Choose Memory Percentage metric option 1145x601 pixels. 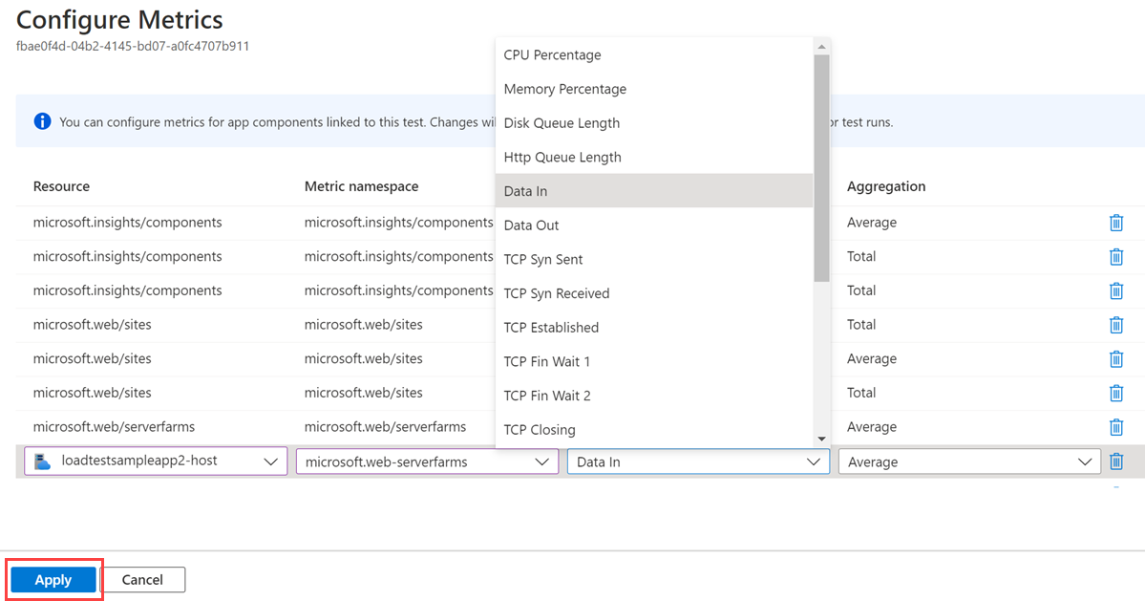tap(564, 89)
